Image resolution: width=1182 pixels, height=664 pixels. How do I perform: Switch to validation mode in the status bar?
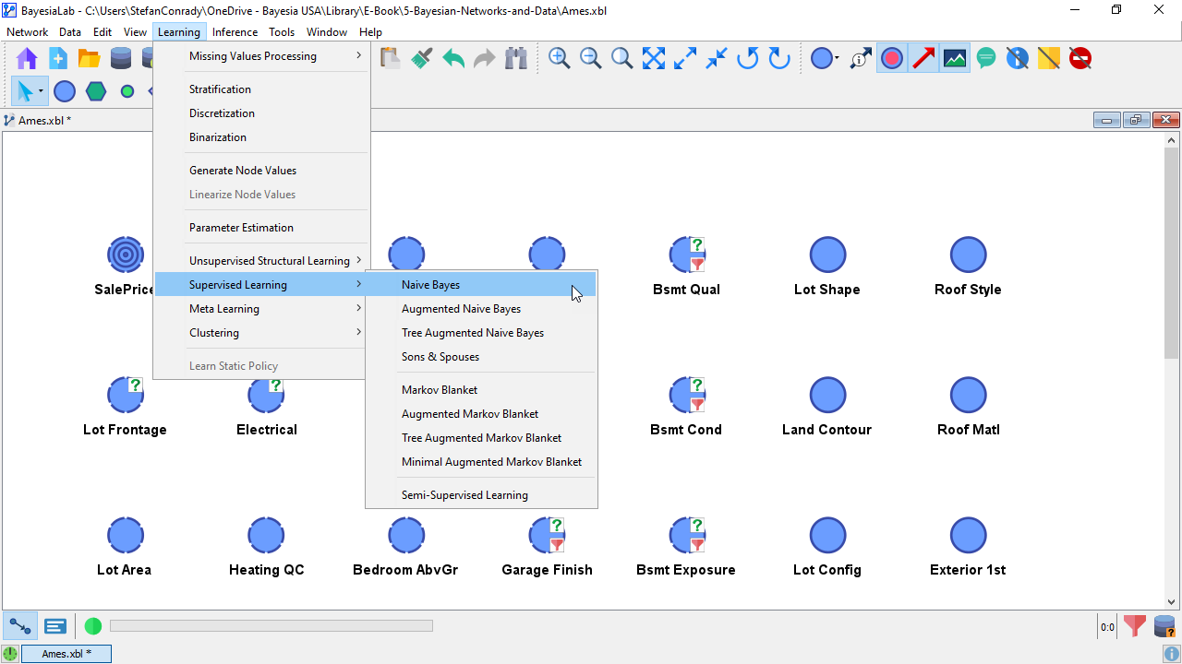pyautogui.click(x=55, y=626)
